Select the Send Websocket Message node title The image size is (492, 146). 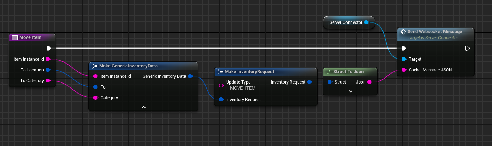pyautogui.click(x=435, y=32)
